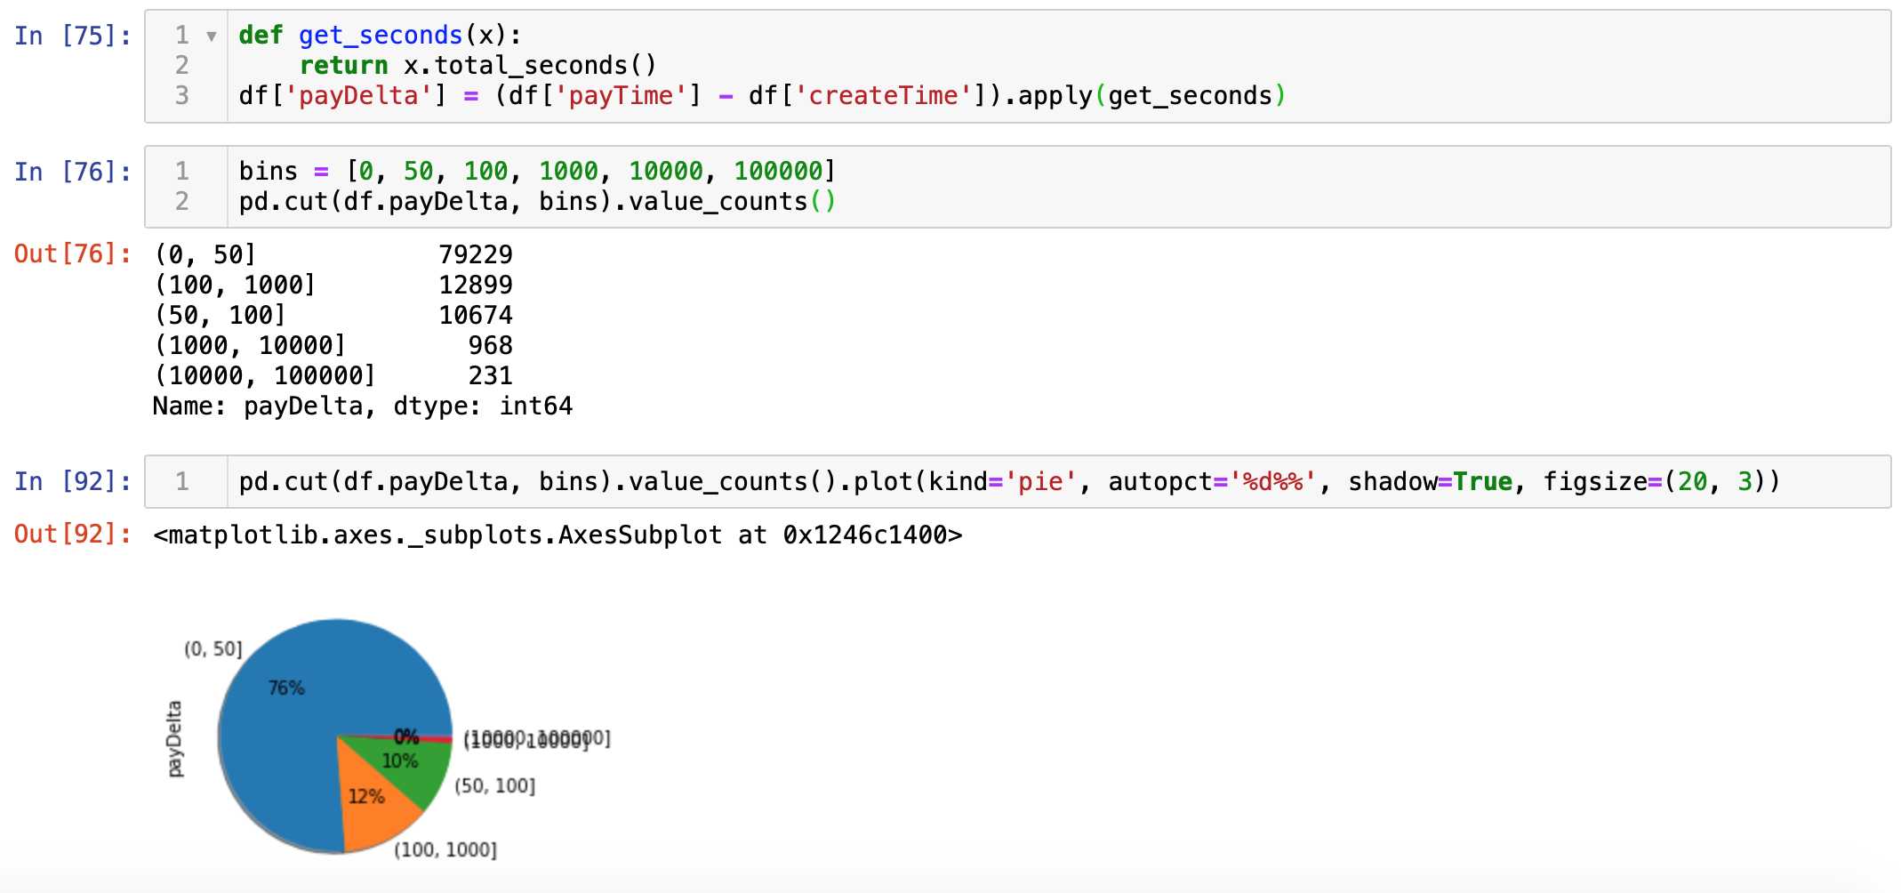Click the Out[76] output prompt
1901x893 pixels.
point(73,254)
